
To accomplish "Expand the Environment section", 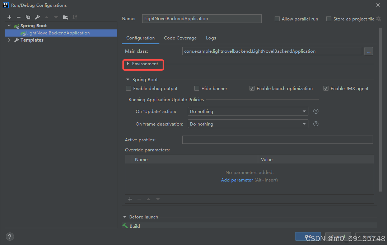I will pos(128,65).
